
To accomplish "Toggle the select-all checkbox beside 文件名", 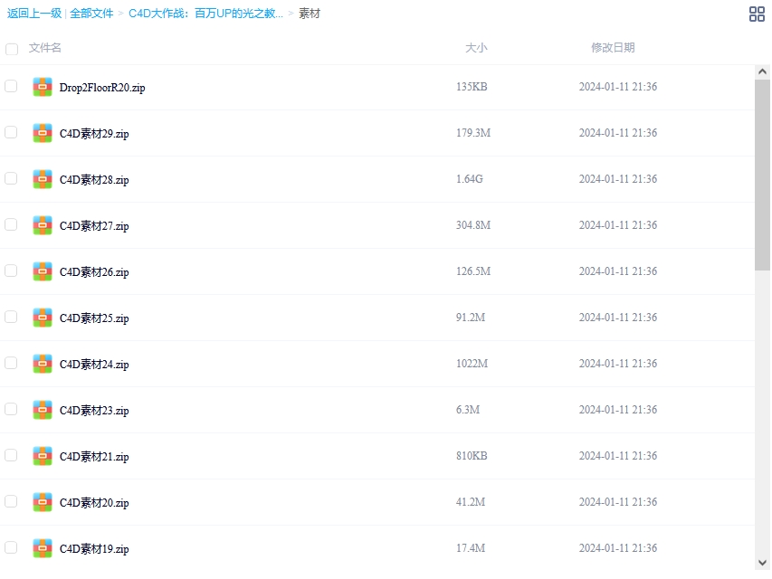I will pos(12,49).
